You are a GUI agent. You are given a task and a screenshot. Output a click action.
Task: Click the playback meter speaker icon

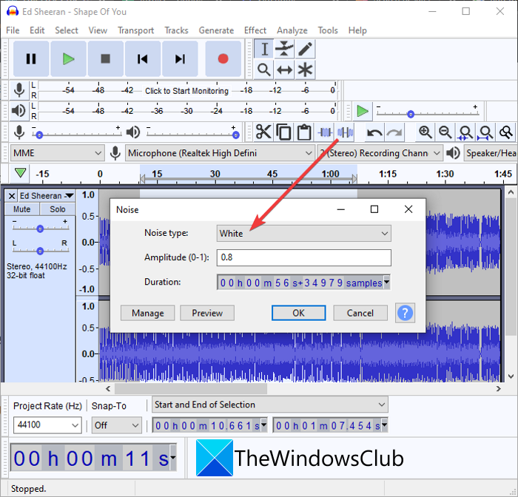pos(18,111)
